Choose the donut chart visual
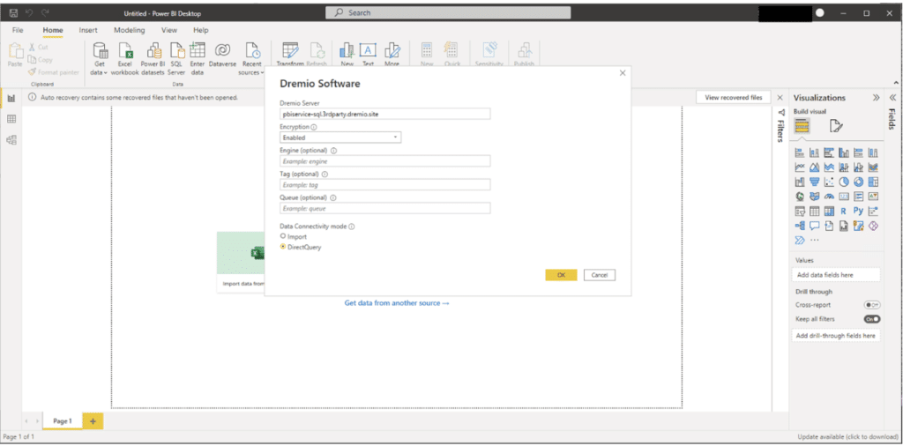The image size is (903, 446). 859,182
